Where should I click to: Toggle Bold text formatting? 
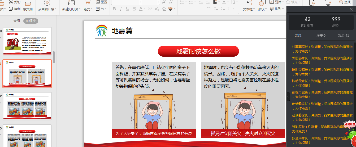[114, 9]
